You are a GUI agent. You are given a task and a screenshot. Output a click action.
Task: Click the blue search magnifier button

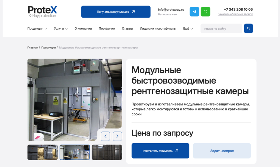[248, 28]
